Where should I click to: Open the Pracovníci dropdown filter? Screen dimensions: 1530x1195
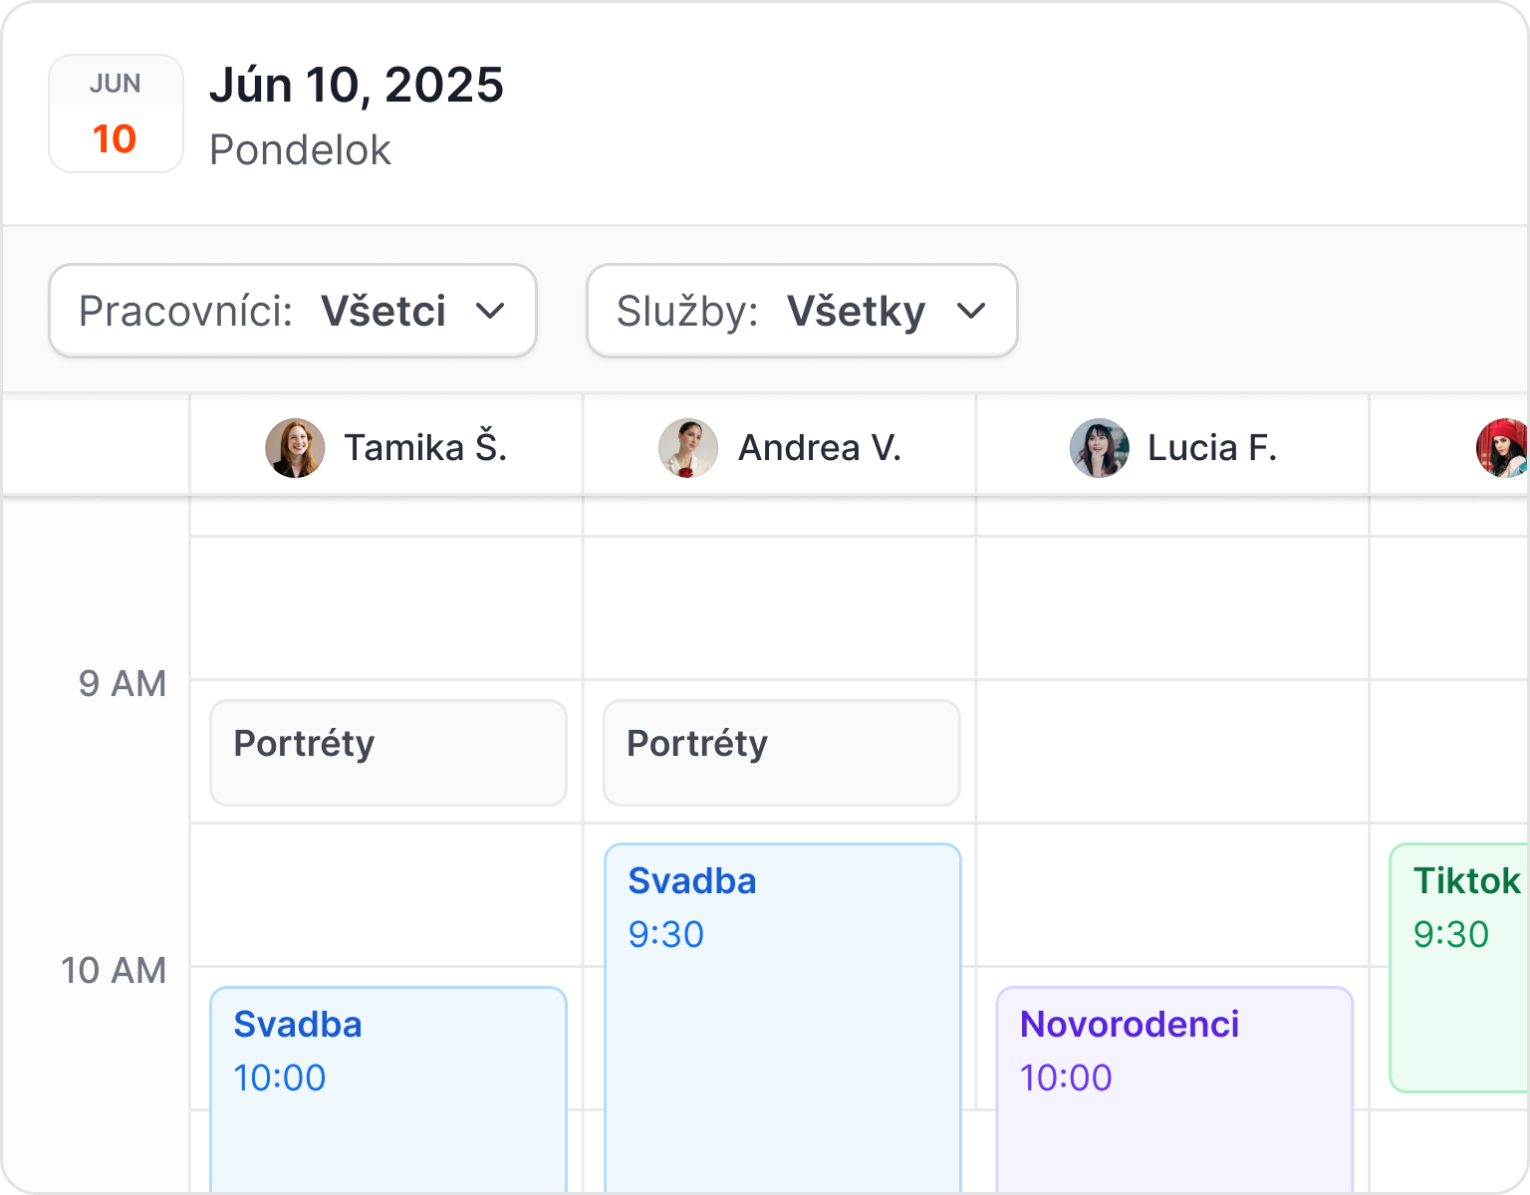[x=293, y=311]
